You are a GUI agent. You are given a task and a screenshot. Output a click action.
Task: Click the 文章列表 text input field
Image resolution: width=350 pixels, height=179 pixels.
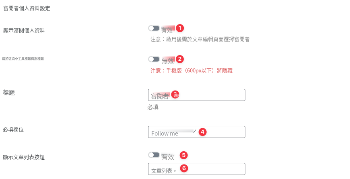197,169
